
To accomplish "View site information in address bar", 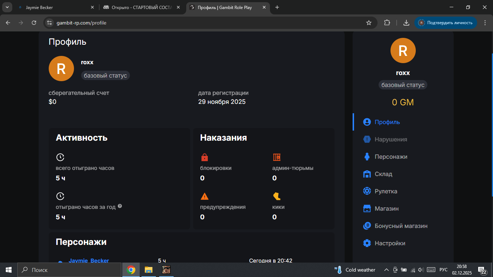I will (50, 23).
